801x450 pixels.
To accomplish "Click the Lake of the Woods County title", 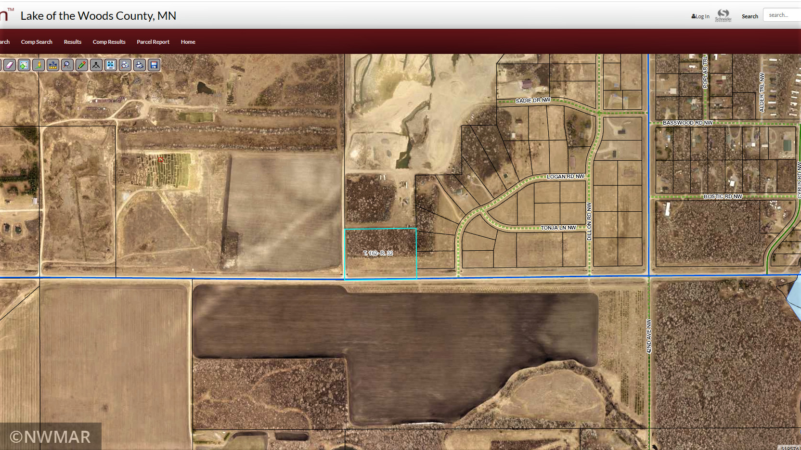I will (98, 16).
